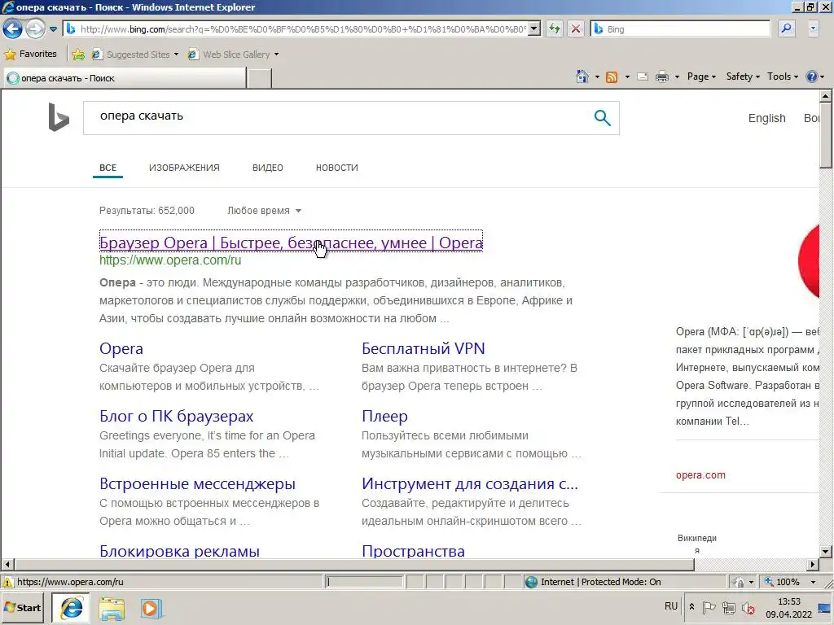Open Windows Media Player taskbar icon
Image resolution: width=834 pixels, height=625 pixels.
tap(151, 609)
